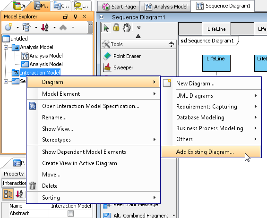Open the Stereotypes submenu

(x=93, y=140)
